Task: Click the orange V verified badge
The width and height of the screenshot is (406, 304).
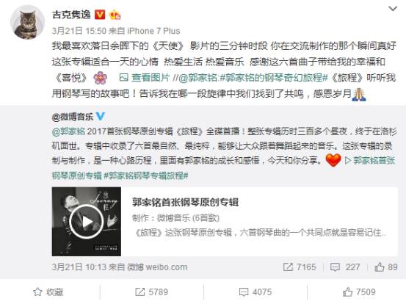Action: point(100,15)
